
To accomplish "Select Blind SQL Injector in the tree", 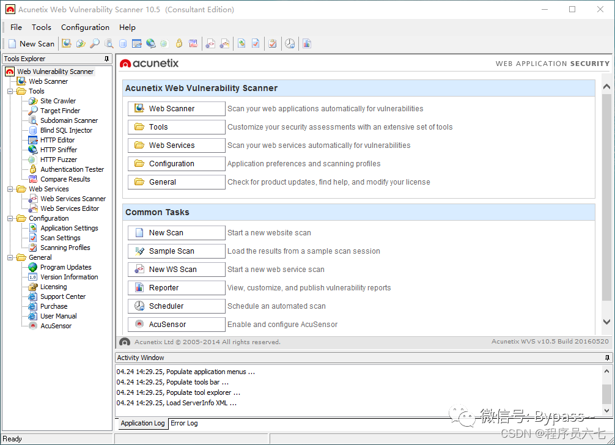I will [x=66, y=130].
